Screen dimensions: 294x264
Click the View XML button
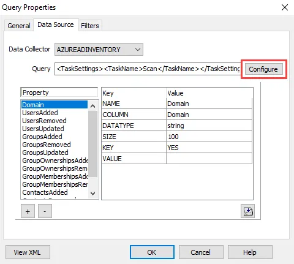pyautogui.click(x=28, y=252)
